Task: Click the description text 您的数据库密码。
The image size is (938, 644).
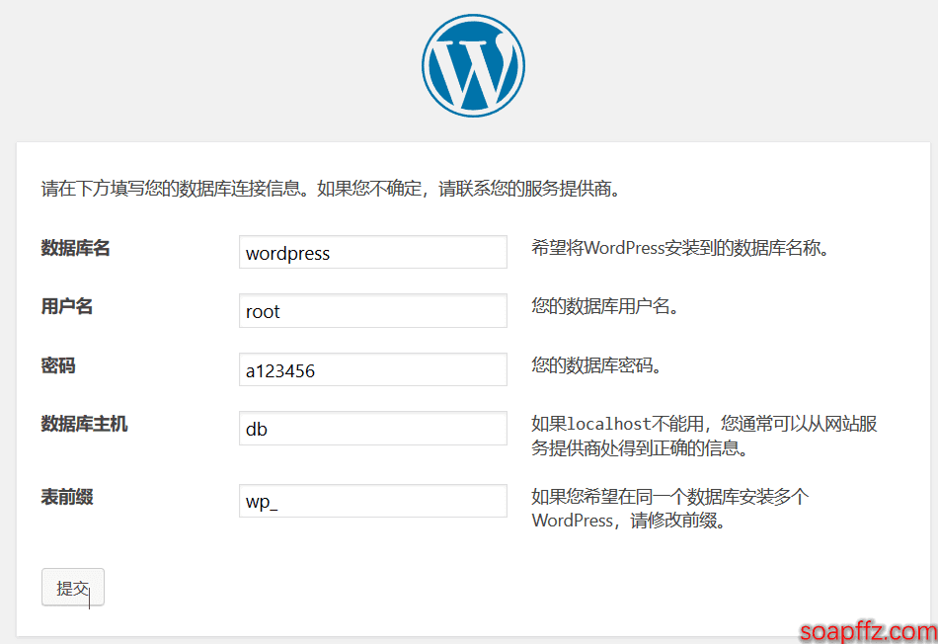Action: 597,365
